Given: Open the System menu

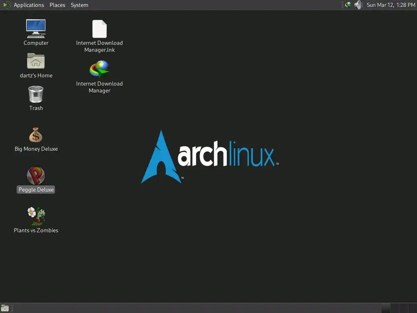Looking at the screenshot, I should click(x=79, y=5).
